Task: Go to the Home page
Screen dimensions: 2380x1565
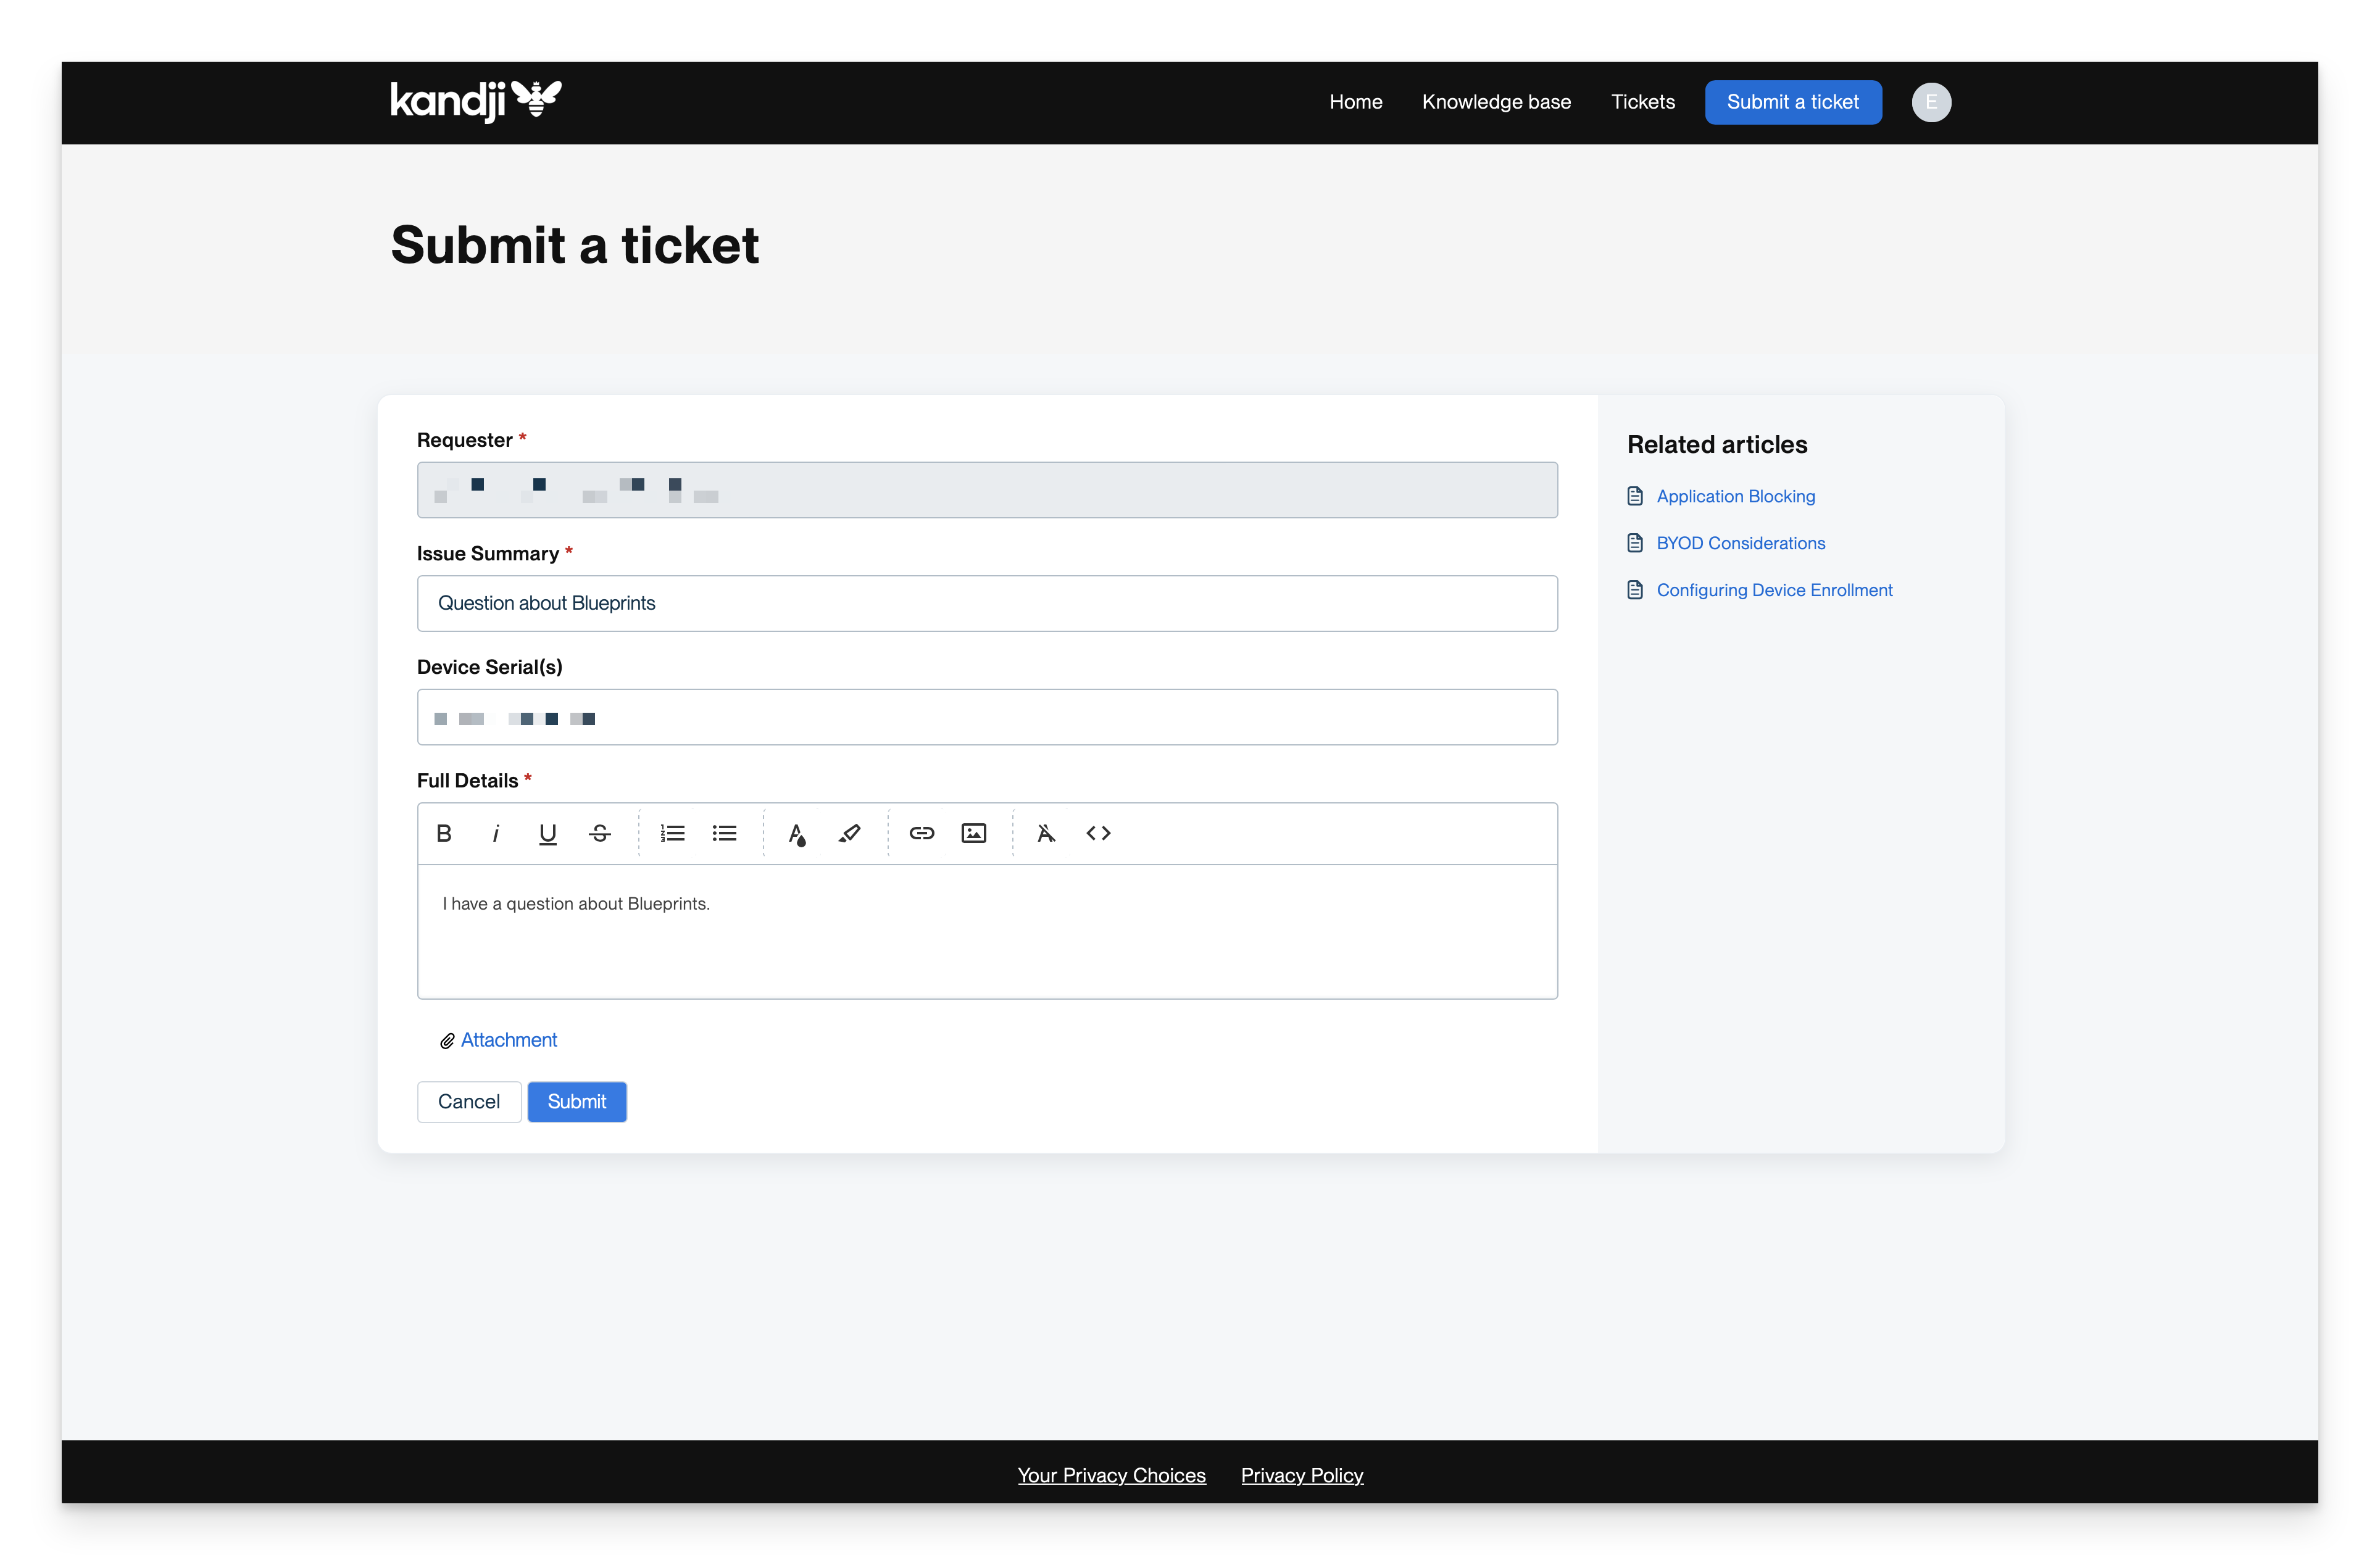Action: tap(1355, 101)
